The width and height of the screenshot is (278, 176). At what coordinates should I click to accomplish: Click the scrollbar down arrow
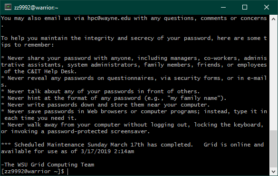click(x=273, y=171)
